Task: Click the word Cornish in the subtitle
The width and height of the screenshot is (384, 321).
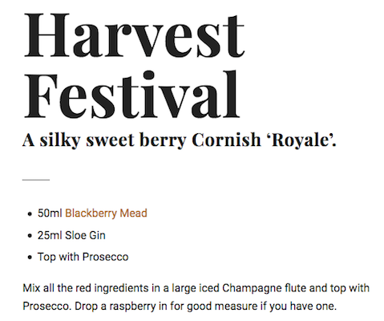Action: 226,140
